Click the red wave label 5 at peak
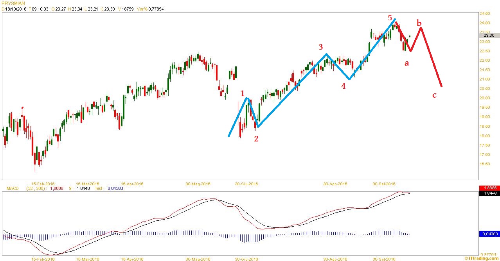 click(x=390, y=18)
